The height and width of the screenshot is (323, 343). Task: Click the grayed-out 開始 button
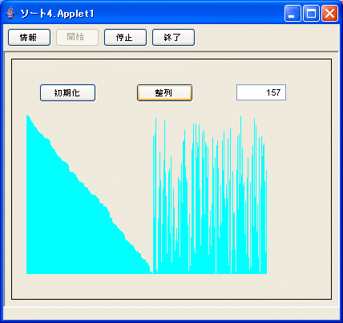pyautogui.click(x=77, y=37)
